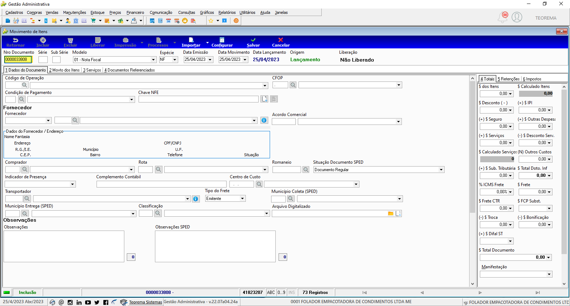Screen dimensions: 570x306
Task: Open YouTube icon in status bar
Action: pyautogui.click(x=88, y=302)
